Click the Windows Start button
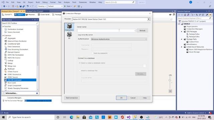This screenshot has width=214, height=120. click(3, 117)
